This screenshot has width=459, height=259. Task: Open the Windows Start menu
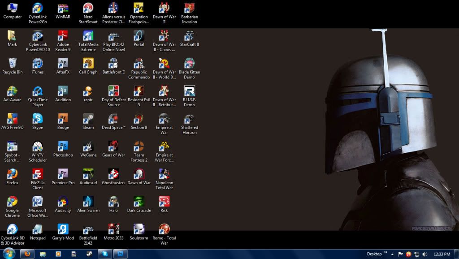(9, 254)
